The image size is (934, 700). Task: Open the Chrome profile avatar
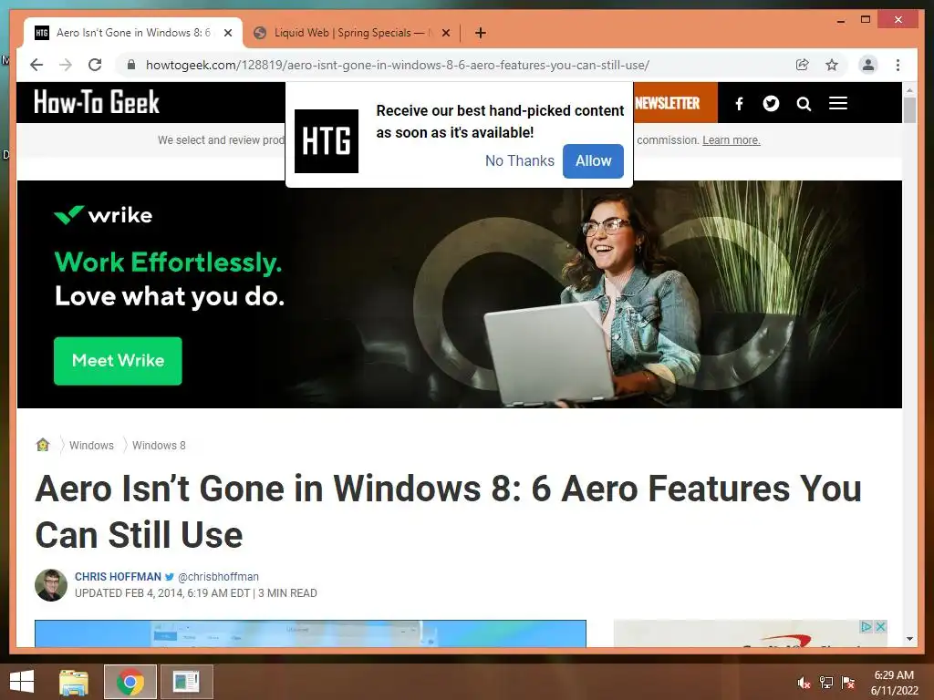click(868, 65)
